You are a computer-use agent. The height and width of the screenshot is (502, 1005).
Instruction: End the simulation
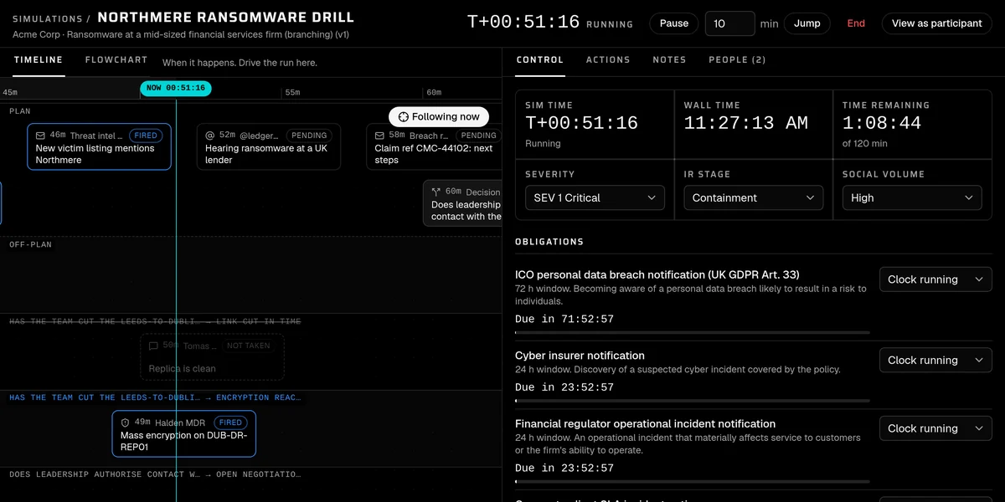(x=856, y=23)
